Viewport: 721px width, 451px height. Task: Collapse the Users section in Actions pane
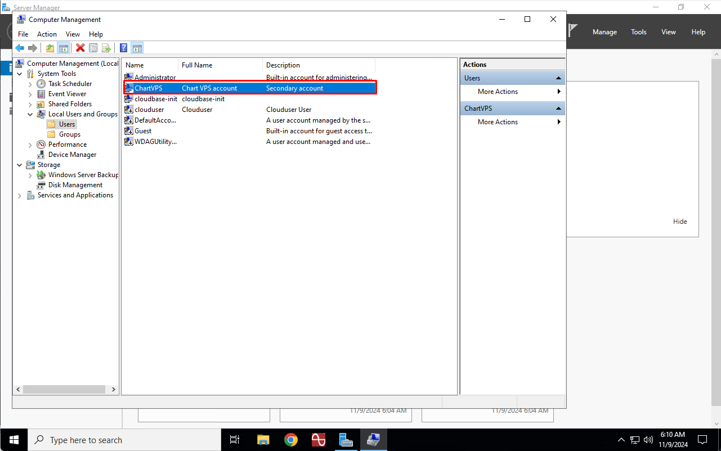tap(558, 78)
